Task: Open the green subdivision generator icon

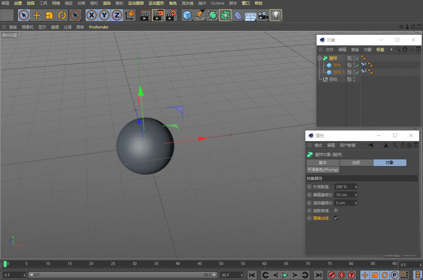Action: 213,15
